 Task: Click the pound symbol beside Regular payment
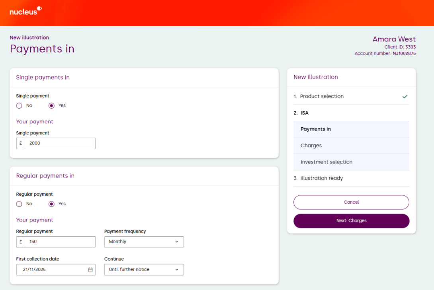pos(21,242)
